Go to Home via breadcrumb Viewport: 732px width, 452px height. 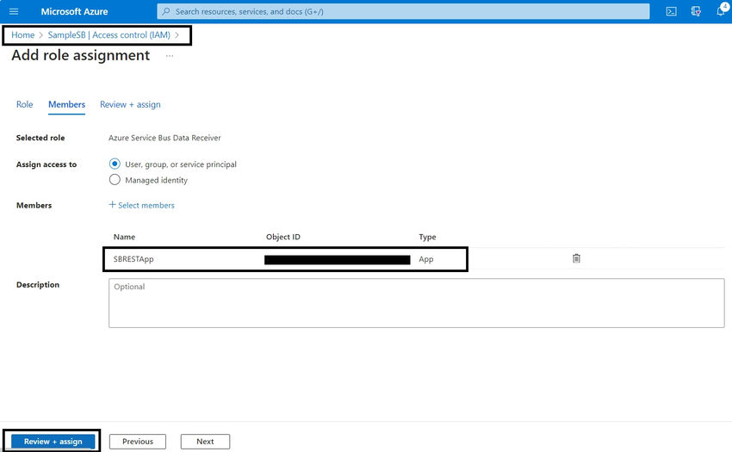tap(23, 35)
